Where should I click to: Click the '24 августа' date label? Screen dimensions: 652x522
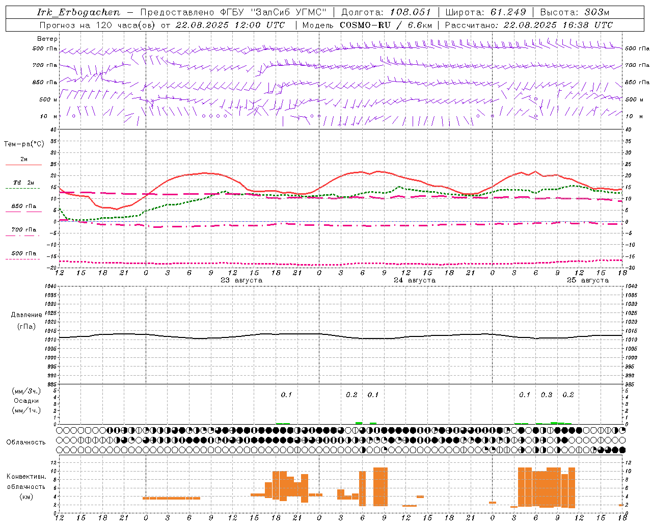click(x=415, y=280)
